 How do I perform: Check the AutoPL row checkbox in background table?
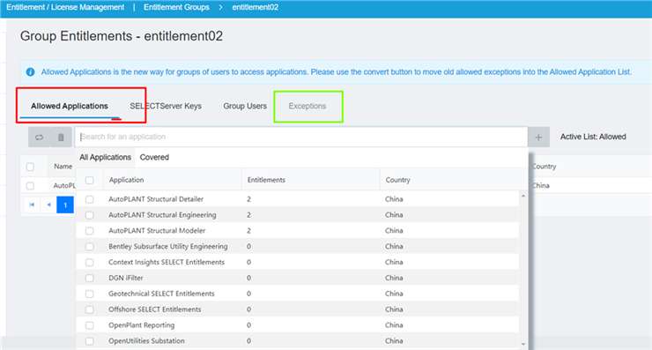(x=30, y=186)
